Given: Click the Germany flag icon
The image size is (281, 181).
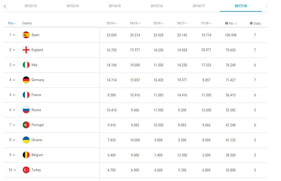Looking at the screenshot, I should pyautogui.click(x=26, y=80).
